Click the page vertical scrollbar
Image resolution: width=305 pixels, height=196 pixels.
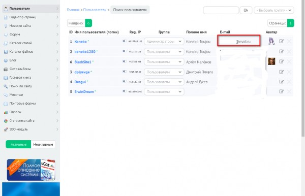pyautogui.click(x=303, y=68)
